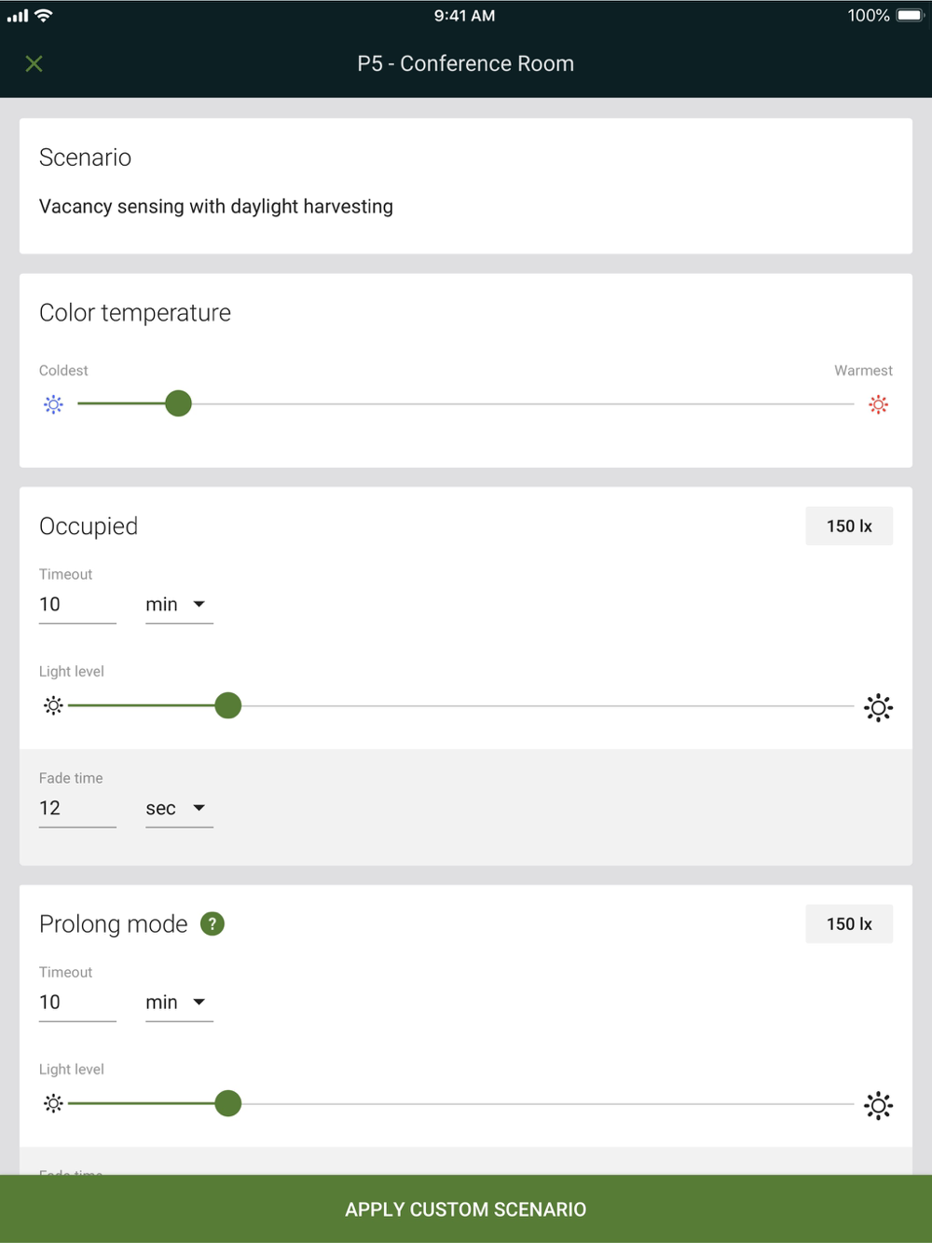Click the Occupied 150 lx button
Image resolution: width=932 pixels, height=1243 pixels.
(848, 526)
